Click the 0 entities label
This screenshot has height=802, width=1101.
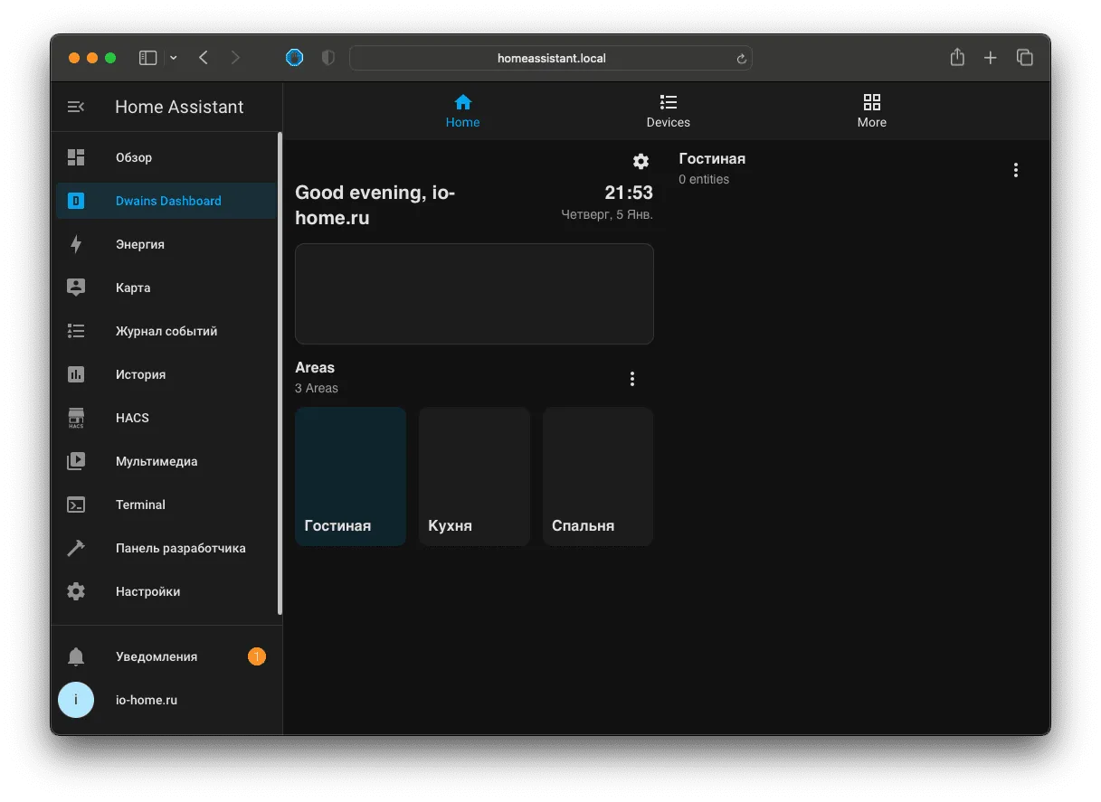click(704, 179)
